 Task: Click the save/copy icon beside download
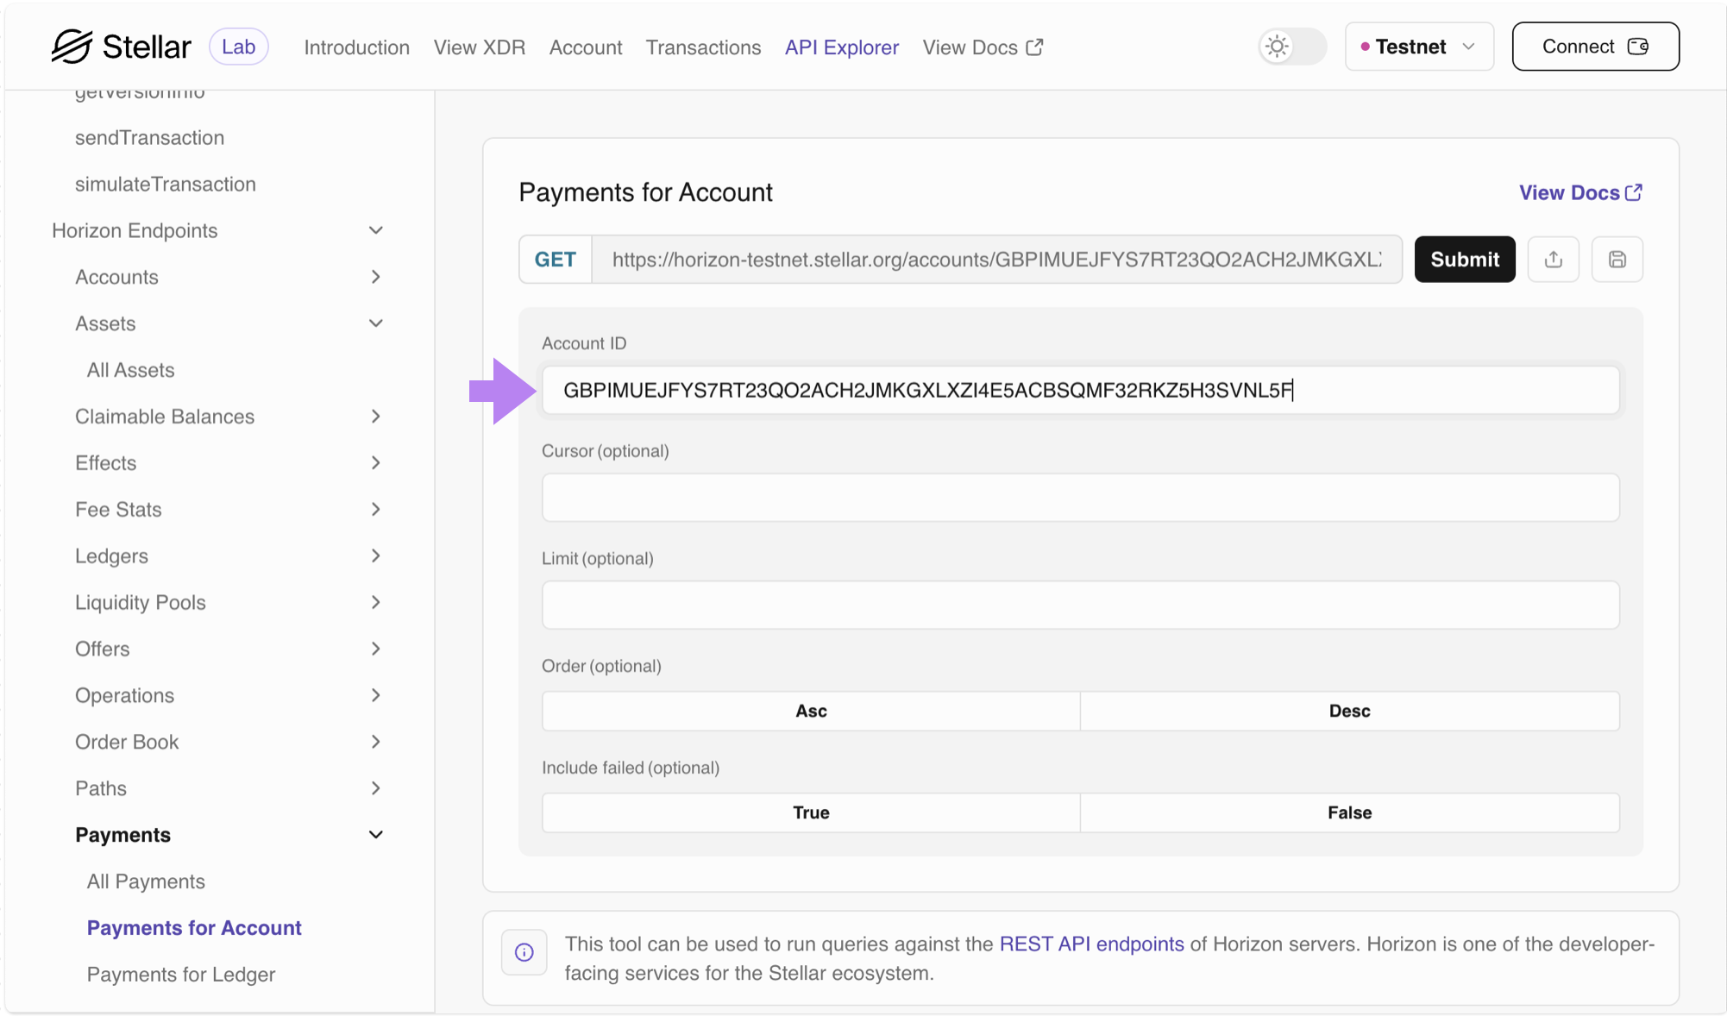(x=1618, y=259)
